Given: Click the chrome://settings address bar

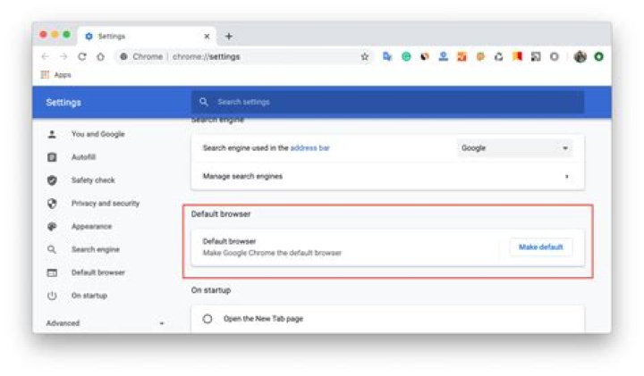Looking at the screenshot, I should point(242,56).
